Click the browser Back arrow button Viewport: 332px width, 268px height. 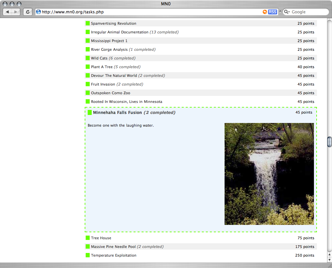point(7,12)
